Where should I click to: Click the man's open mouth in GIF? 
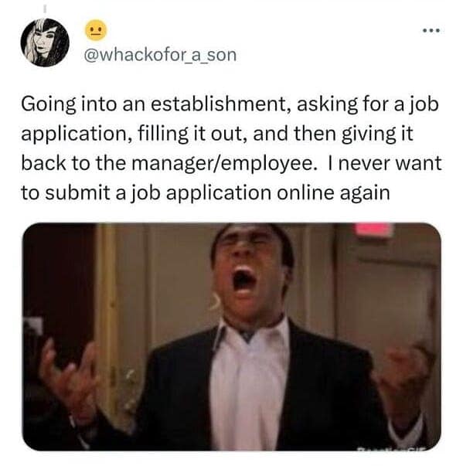click(x=243, y=280)
